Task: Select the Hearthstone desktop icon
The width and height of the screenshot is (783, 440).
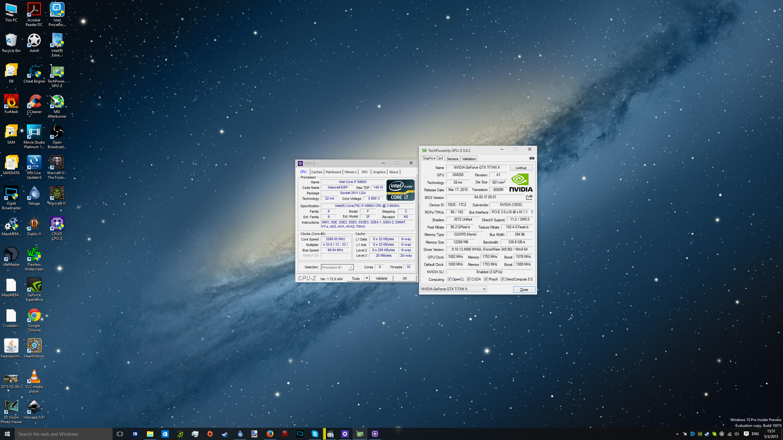Action: pos(34,348)
